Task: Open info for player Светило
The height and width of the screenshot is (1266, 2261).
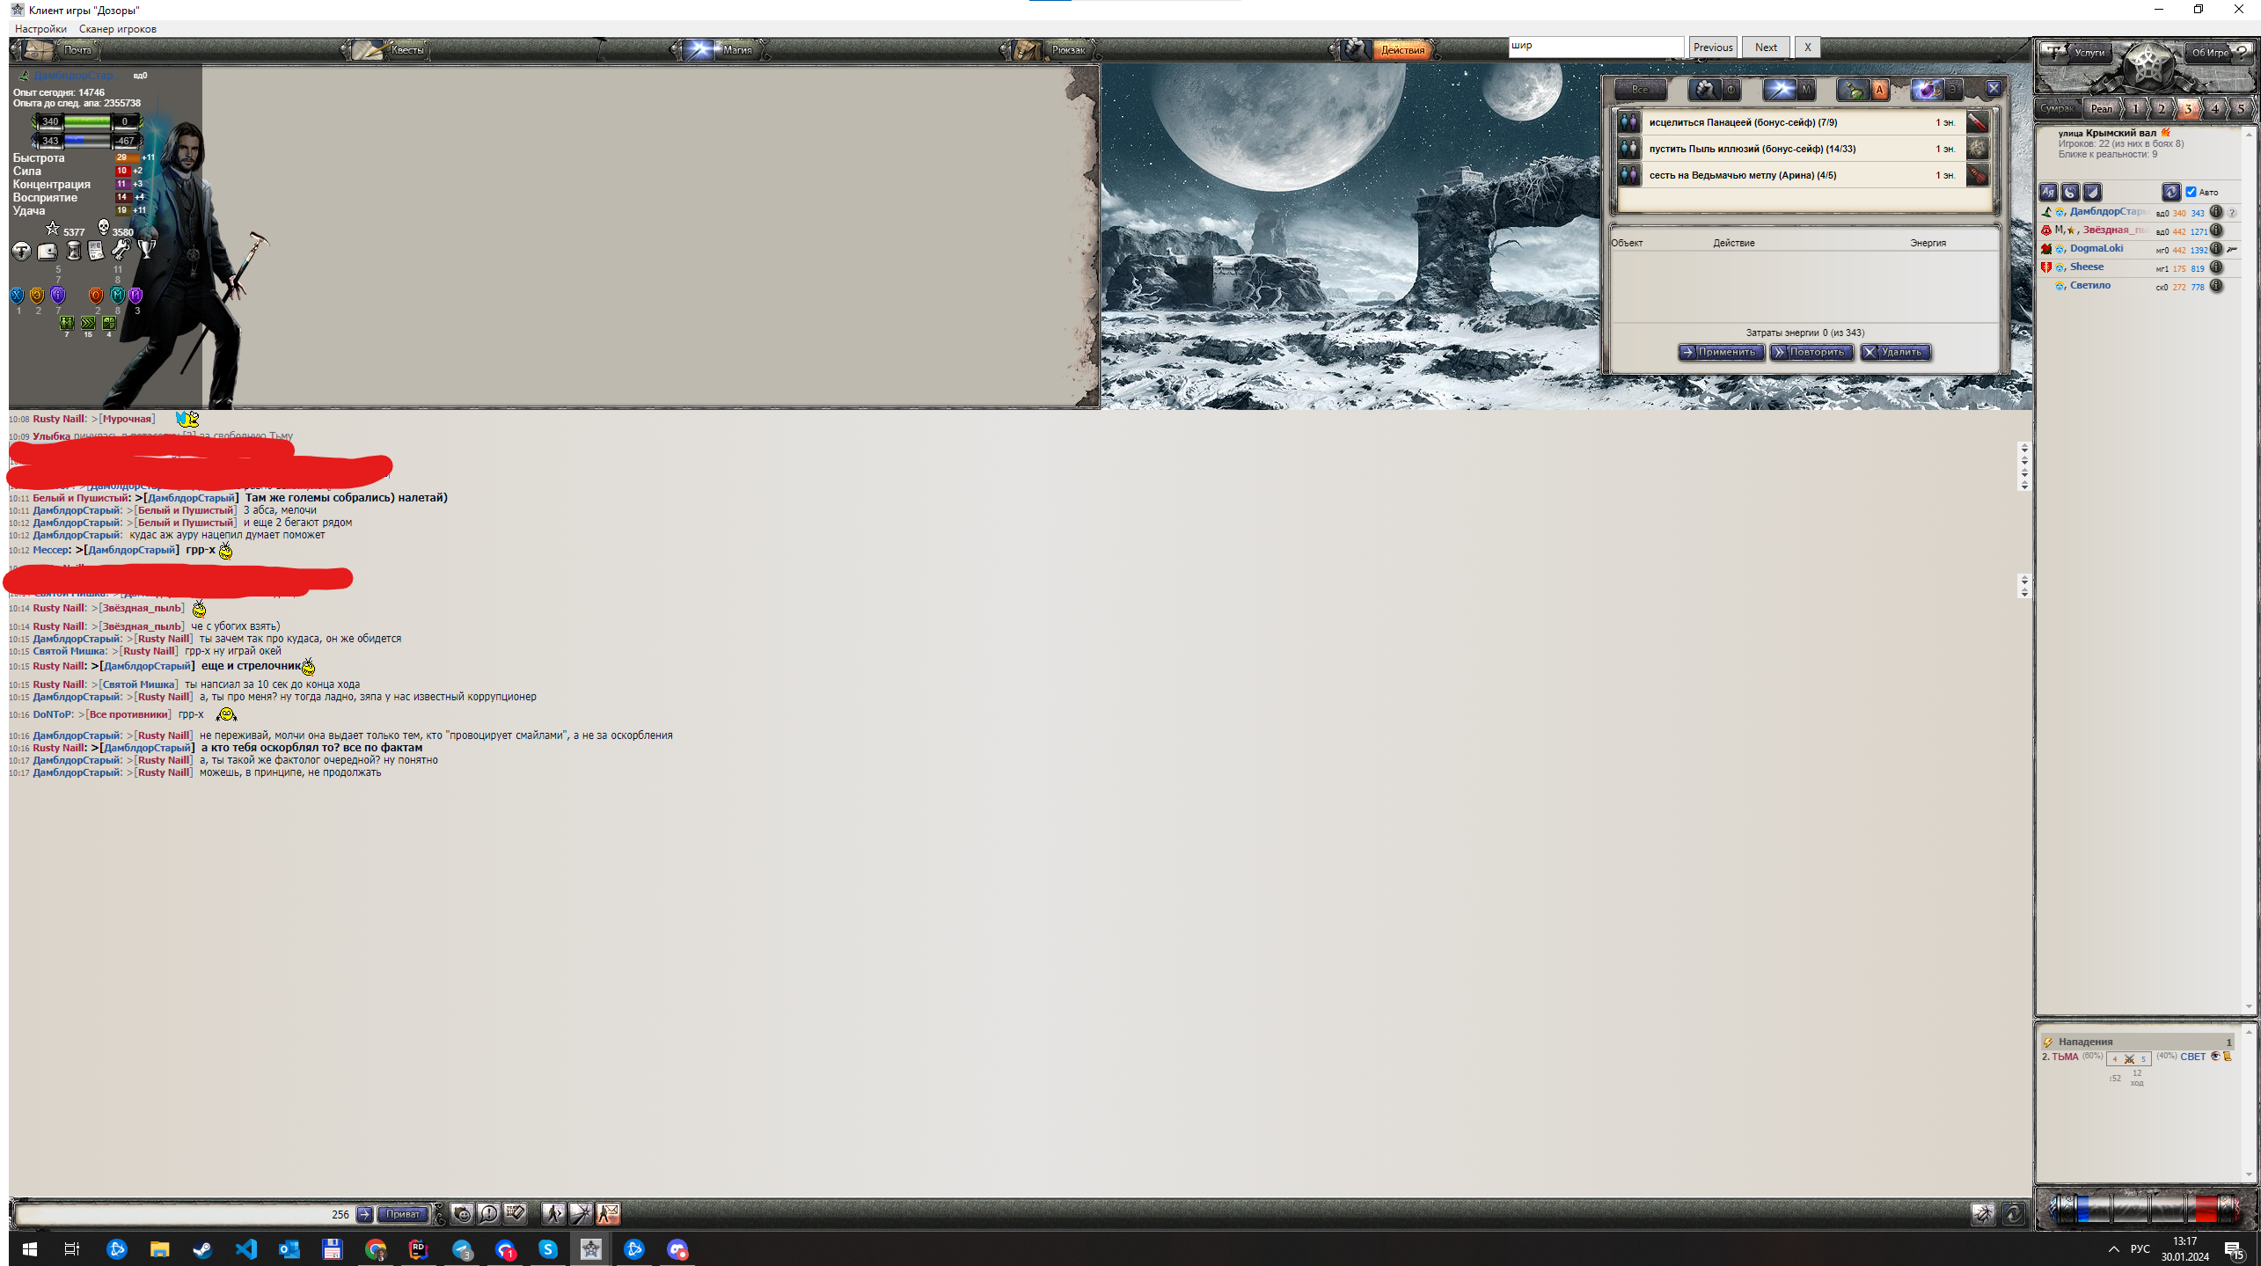Action: pos(2216,286)
